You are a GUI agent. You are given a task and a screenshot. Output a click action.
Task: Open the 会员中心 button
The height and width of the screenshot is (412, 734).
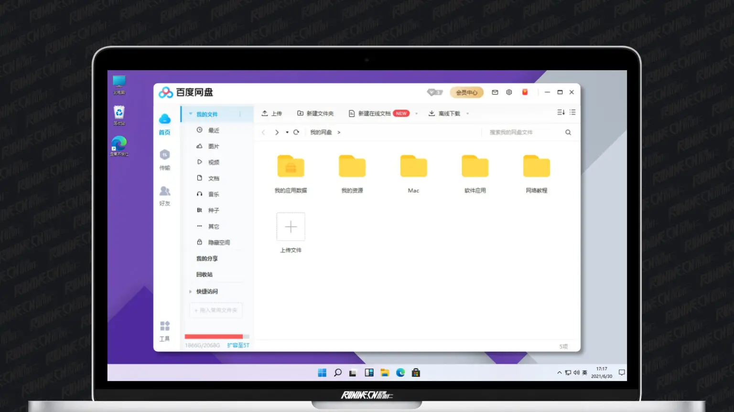click(466, 92)
